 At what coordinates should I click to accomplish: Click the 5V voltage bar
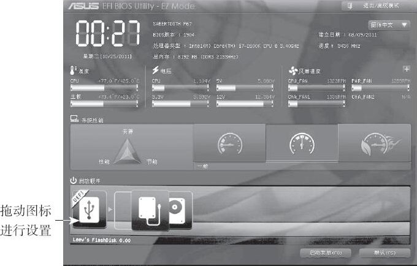(245, 88)
